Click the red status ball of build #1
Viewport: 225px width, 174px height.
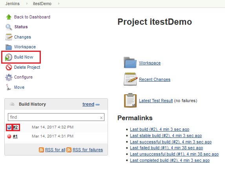point(9,136)
